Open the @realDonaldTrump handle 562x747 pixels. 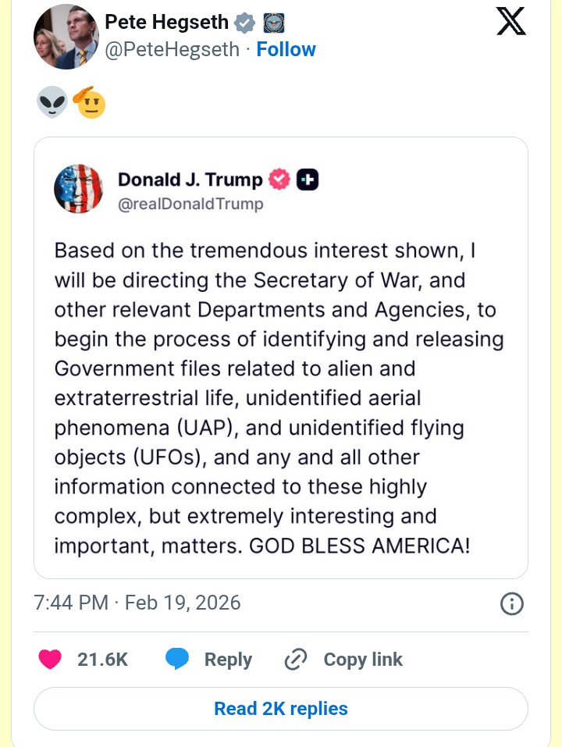click(190, 205)
